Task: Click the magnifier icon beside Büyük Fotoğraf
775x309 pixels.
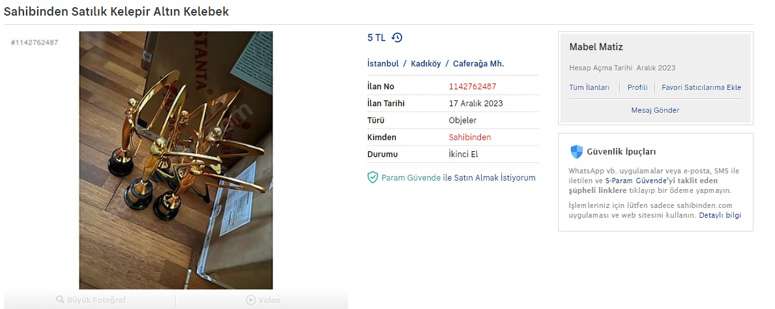Action: pos(61,300)
